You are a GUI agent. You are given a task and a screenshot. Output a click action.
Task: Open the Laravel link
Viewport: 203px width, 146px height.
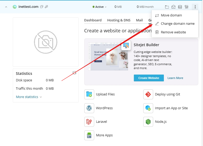[102, 121]
